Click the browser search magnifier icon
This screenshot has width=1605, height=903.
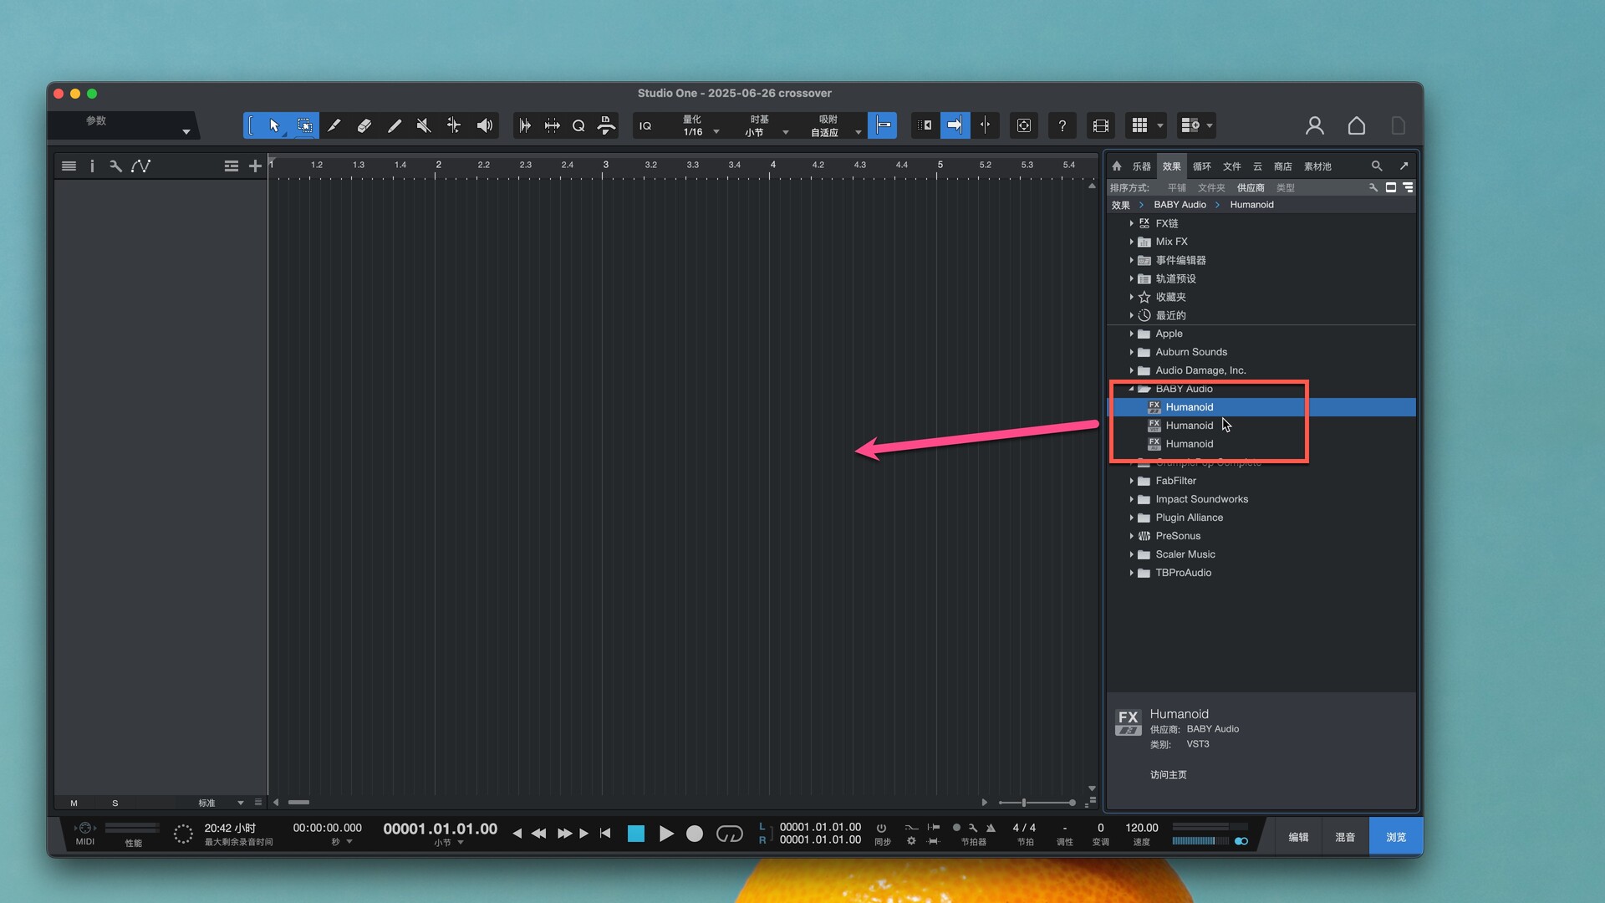click(1377, 166)
